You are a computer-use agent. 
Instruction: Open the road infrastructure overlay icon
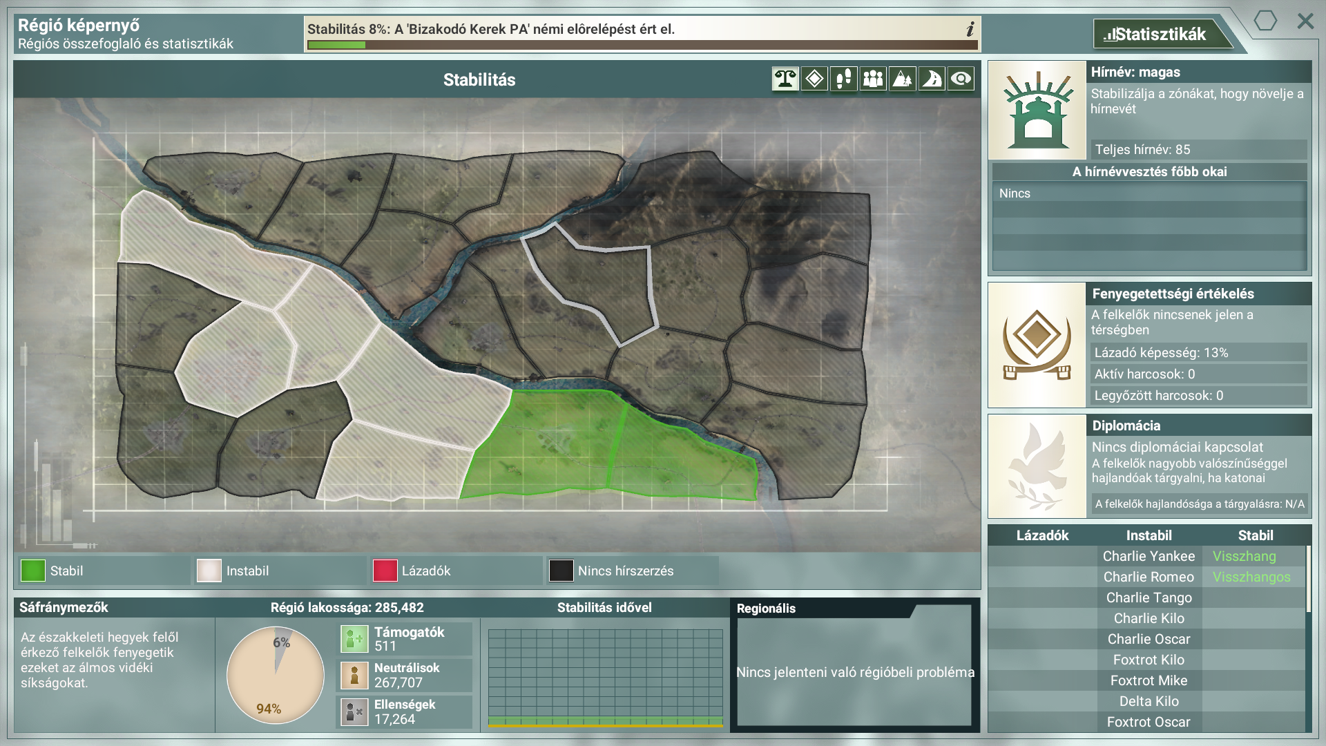point(932,79)
